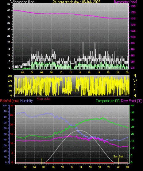This screenshot has width=143, height=171.
Task: Click the barometer scale value "1010"
Action: (133, 25)
